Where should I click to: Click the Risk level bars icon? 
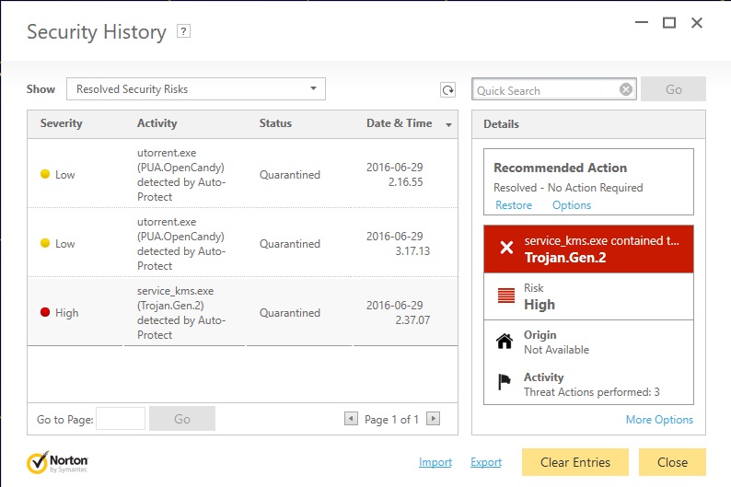tap(506, 296)
